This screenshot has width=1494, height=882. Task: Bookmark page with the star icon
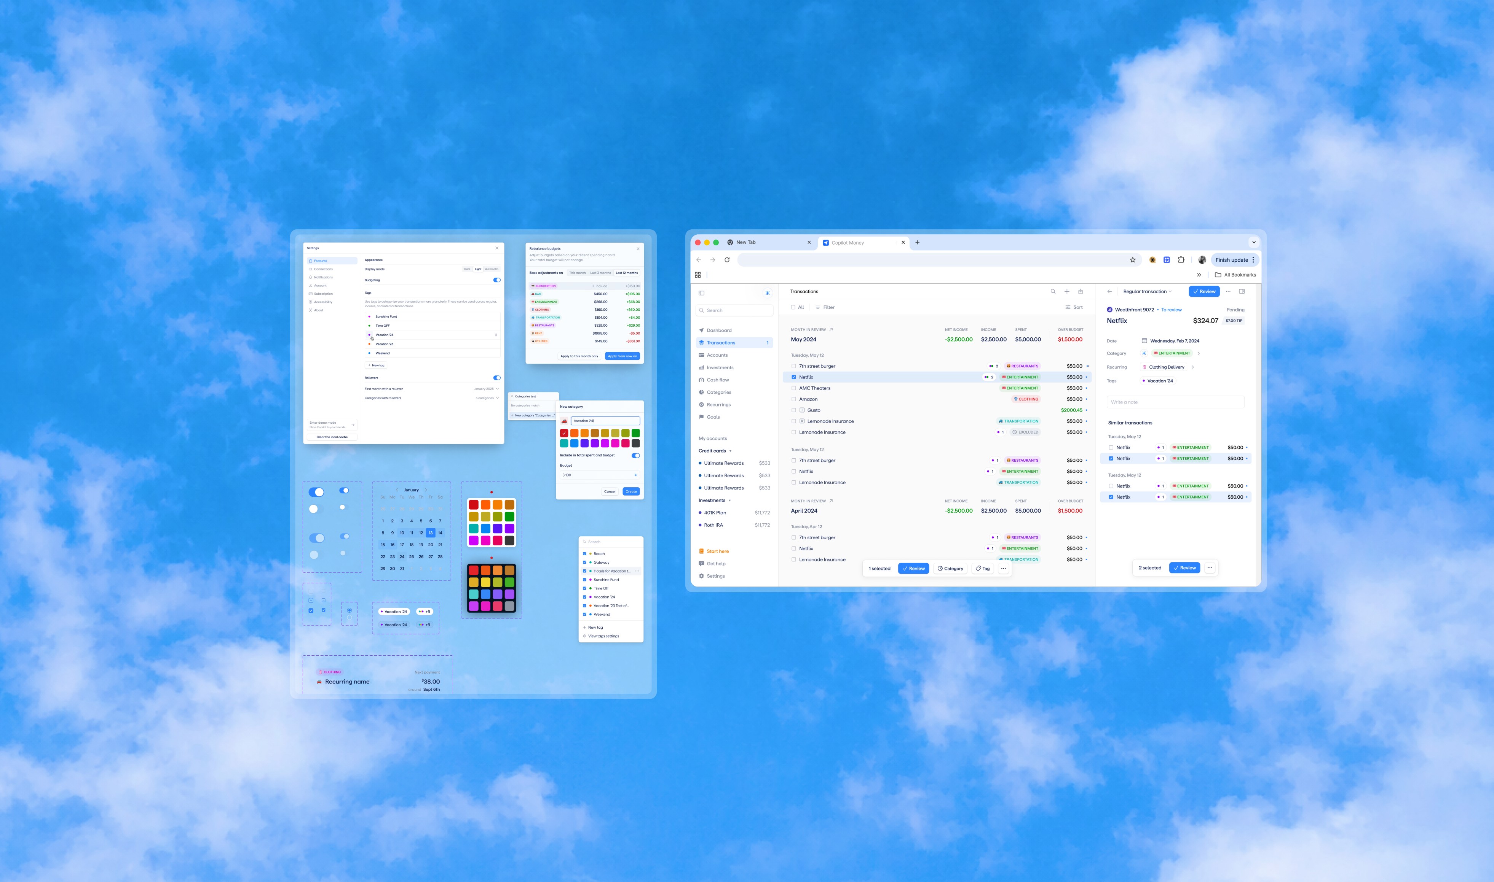tap(1132, 260)
